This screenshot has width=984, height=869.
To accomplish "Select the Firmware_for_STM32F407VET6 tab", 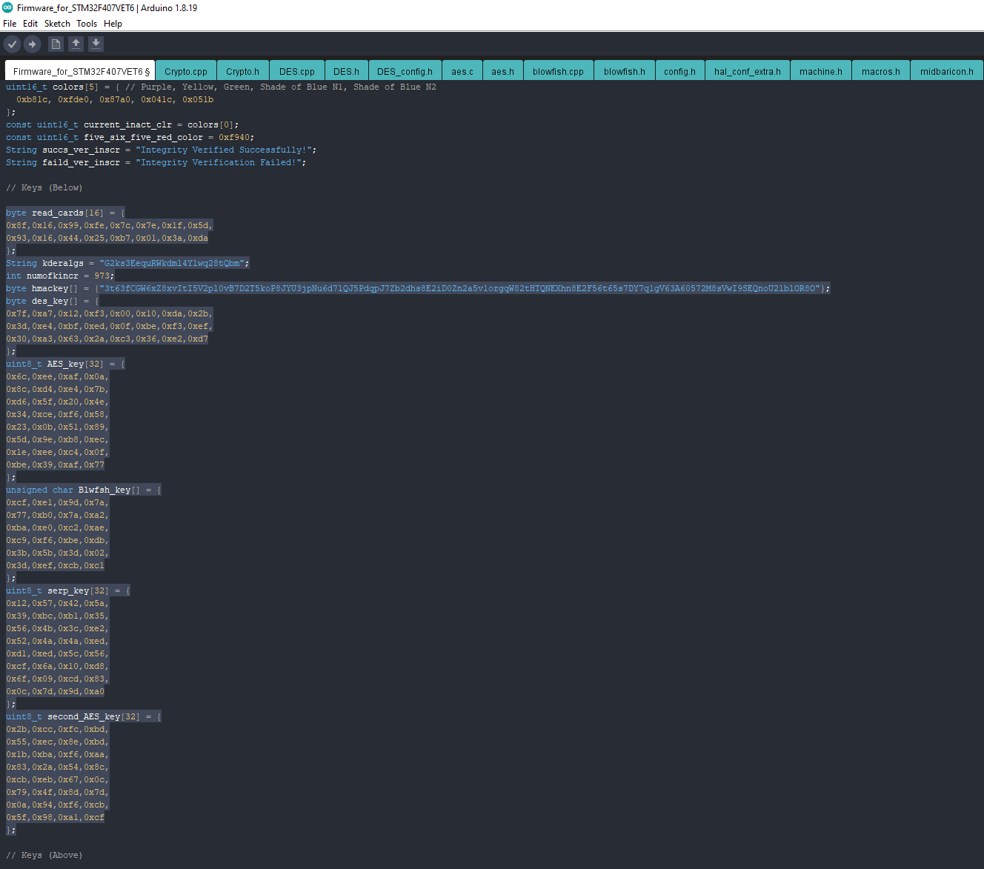I will (80, 71).
